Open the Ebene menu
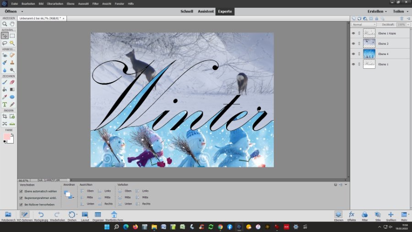412x232 pixels. click(70, 4)
